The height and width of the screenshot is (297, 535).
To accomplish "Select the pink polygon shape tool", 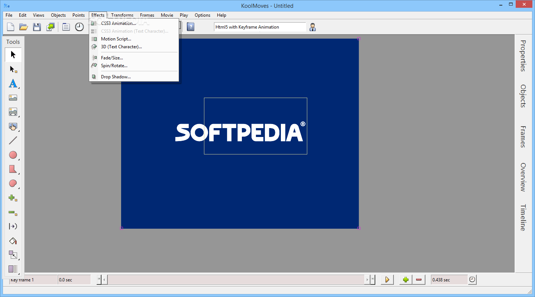I will click(13, 169).
